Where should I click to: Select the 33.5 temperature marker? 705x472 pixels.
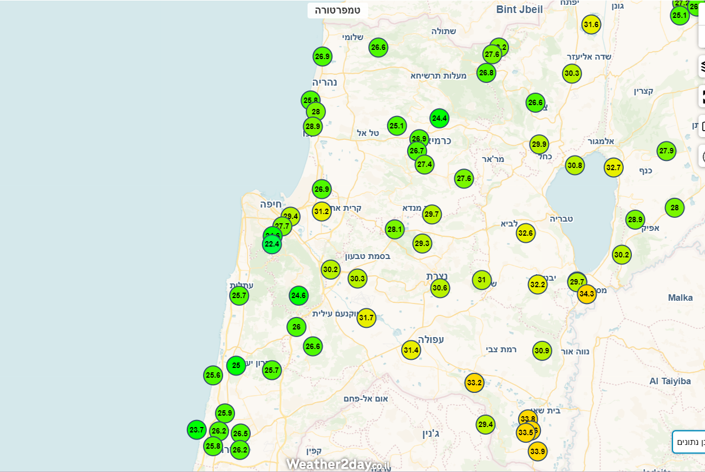526,432
